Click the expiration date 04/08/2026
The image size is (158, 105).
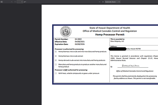point(80,44)
